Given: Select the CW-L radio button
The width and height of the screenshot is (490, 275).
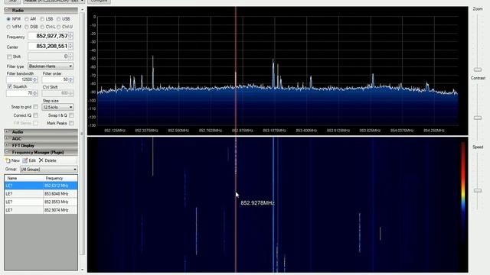Looking at the screenshot, I should pyautogui.click(x=42, y=27).
